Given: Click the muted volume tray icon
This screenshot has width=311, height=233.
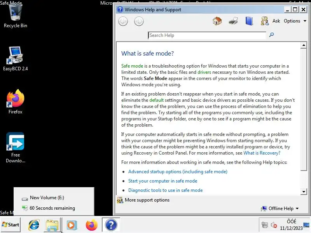Looking at the screenshot, I should (x=274, y=225).
